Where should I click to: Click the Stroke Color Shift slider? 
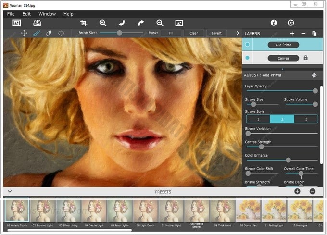(x=262, y=173)
